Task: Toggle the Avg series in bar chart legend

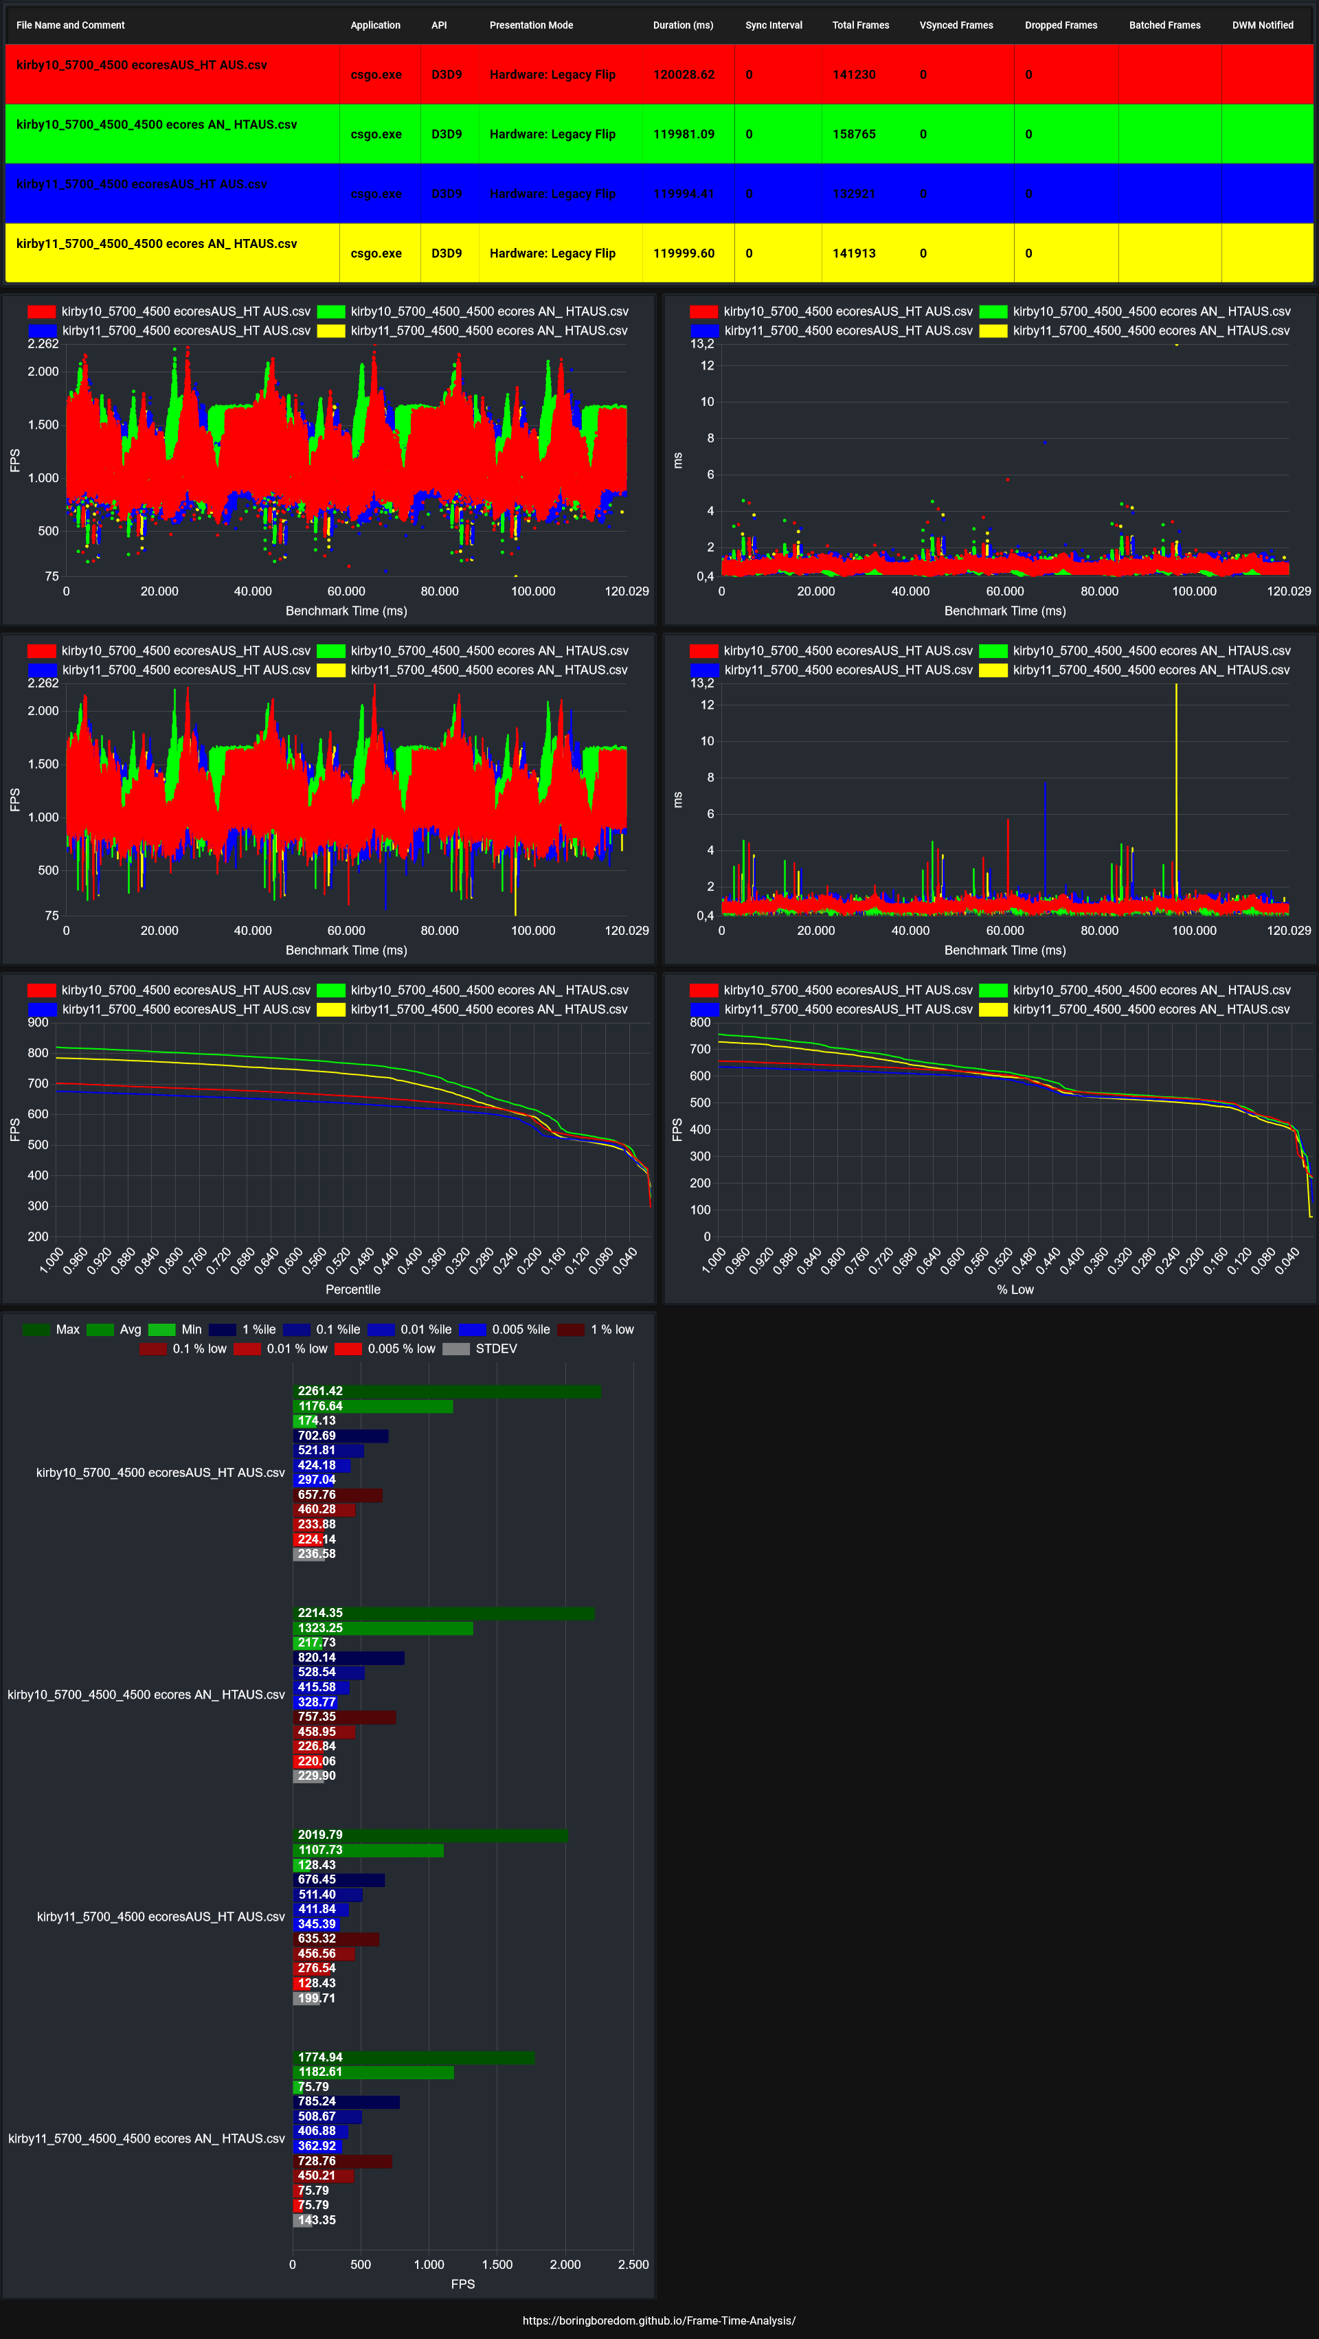Action: pyautogui.click(x=113, y=1329)
